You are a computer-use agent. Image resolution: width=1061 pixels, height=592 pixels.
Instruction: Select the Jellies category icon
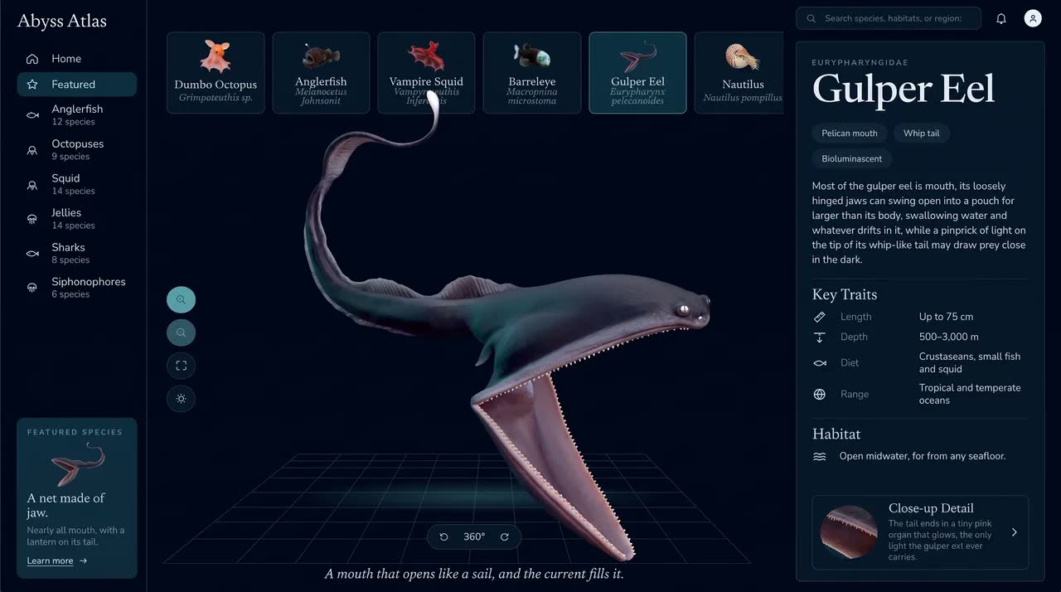[32, 219]
